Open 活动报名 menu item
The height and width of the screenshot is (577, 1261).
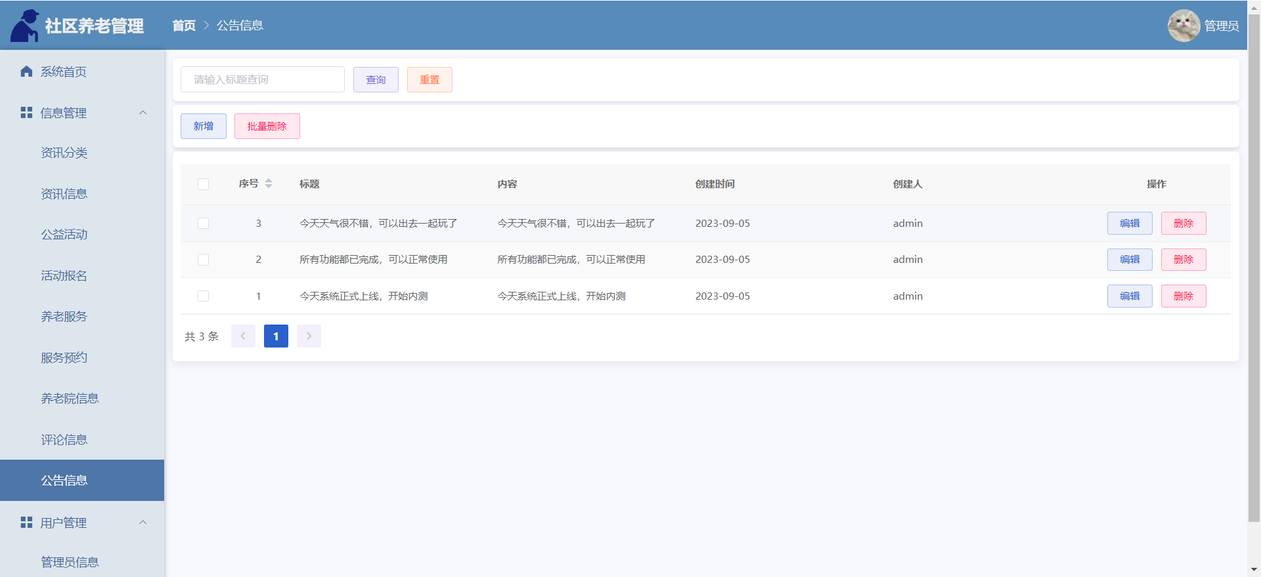[x=82, y=276]
